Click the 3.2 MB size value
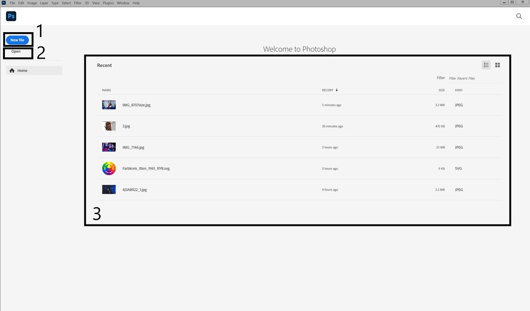The height and width of the screenshot is (311, 530). point(440,105)
